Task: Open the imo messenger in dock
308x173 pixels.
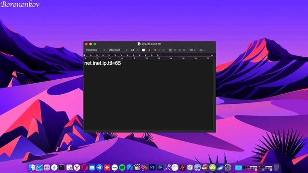Action: pos(115,168)
